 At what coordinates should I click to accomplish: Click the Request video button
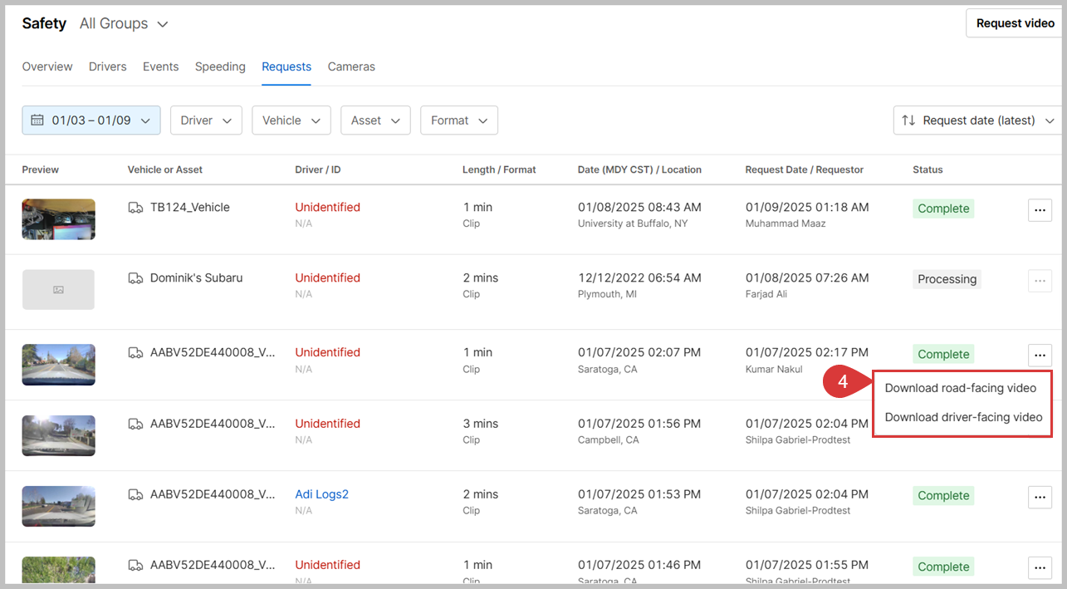point(1015,23)
